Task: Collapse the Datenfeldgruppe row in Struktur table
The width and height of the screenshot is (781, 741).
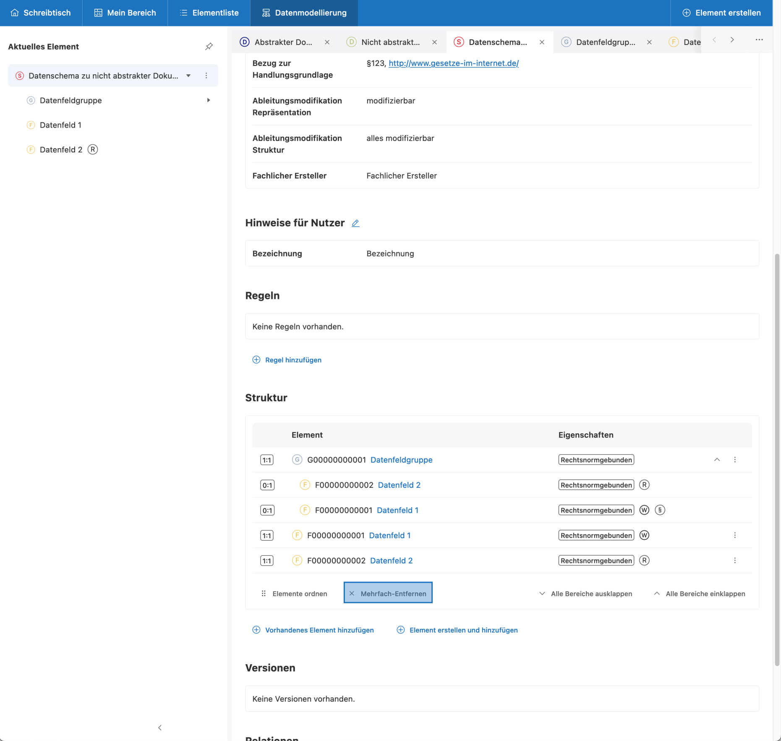Action: (x=717, y=460)
